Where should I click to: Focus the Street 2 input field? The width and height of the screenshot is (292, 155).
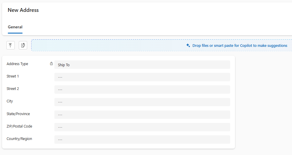pos(142,90)
